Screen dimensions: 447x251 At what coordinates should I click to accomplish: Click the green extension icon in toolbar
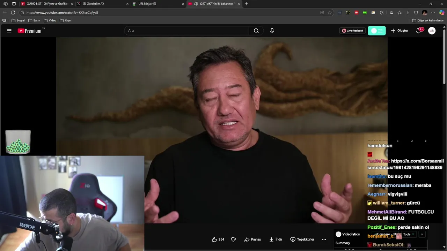pyautogui.click(x=365, y=13)
